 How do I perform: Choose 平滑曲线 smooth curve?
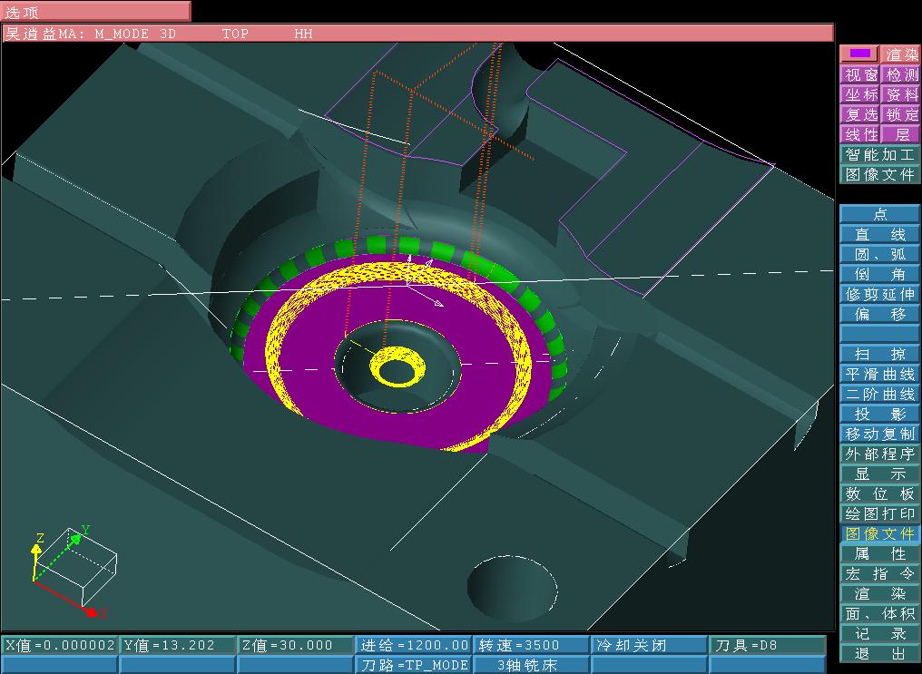tap(880, 374)
